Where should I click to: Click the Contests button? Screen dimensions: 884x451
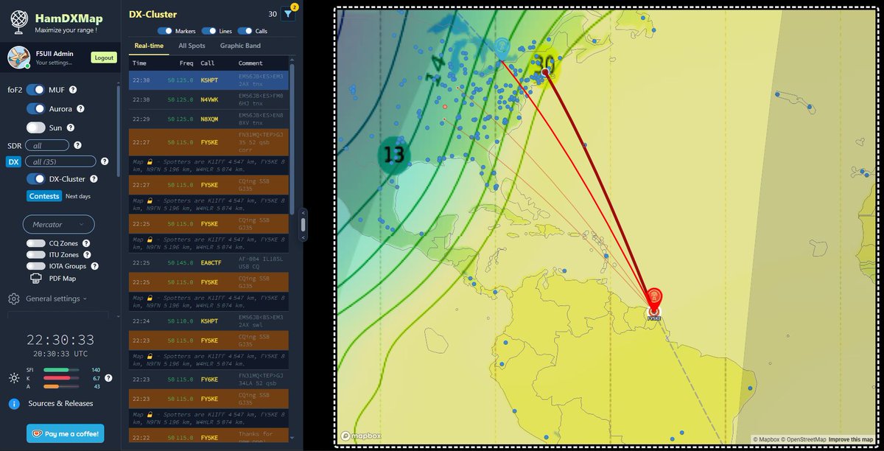pos(44,196)
